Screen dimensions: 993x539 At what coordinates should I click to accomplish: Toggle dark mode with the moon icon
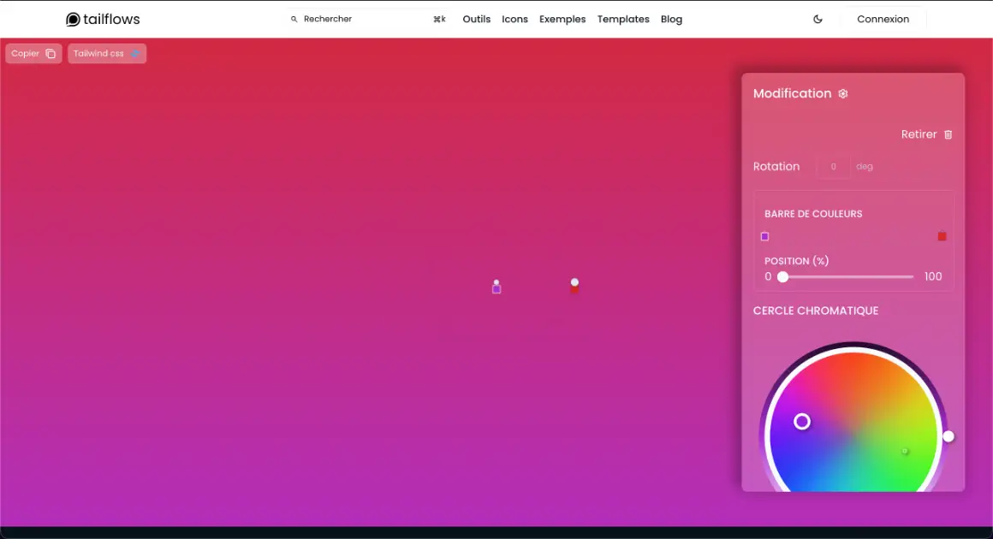(x=817, y=19)
